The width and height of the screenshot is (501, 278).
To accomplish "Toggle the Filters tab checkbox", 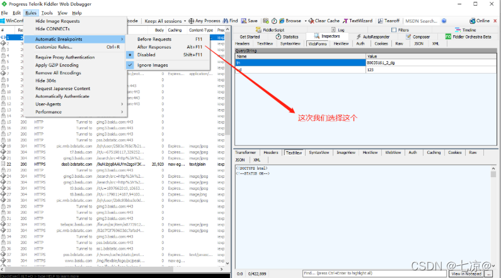I will (394, 30).
